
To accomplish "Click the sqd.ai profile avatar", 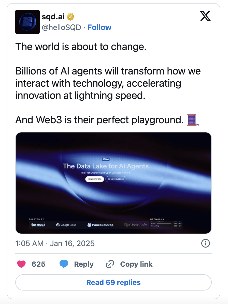I will 27,22.
